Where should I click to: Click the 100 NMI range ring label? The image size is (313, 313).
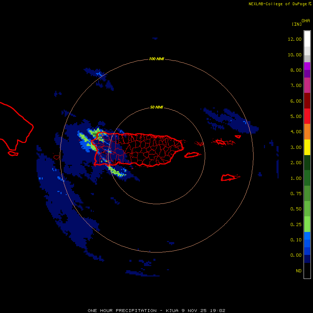pos(156,59)
